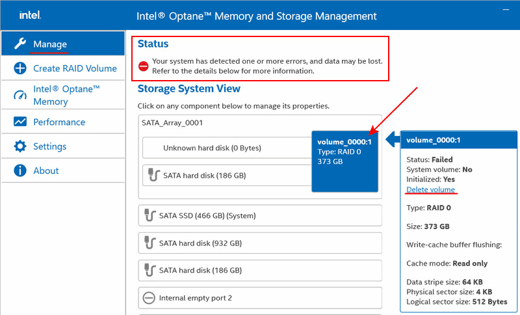Click the Performance chart icon
Screen dimensions: 520x315
[x=20, y=122]
